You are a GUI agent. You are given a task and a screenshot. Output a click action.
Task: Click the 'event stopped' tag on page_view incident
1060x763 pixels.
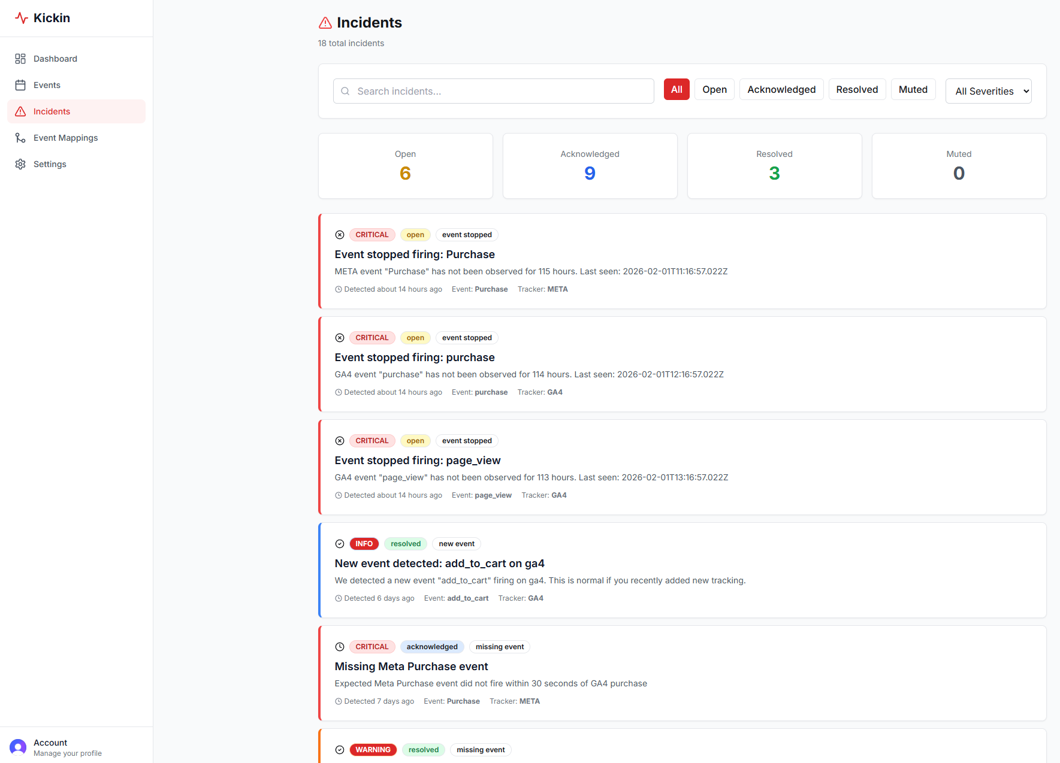point(466,440)
